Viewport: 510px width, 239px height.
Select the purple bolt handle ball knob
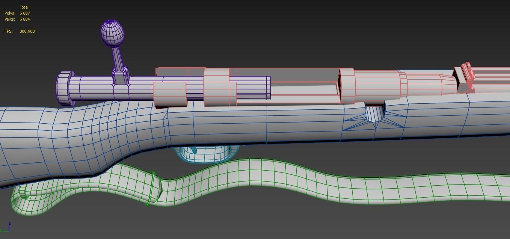[112, 33]
